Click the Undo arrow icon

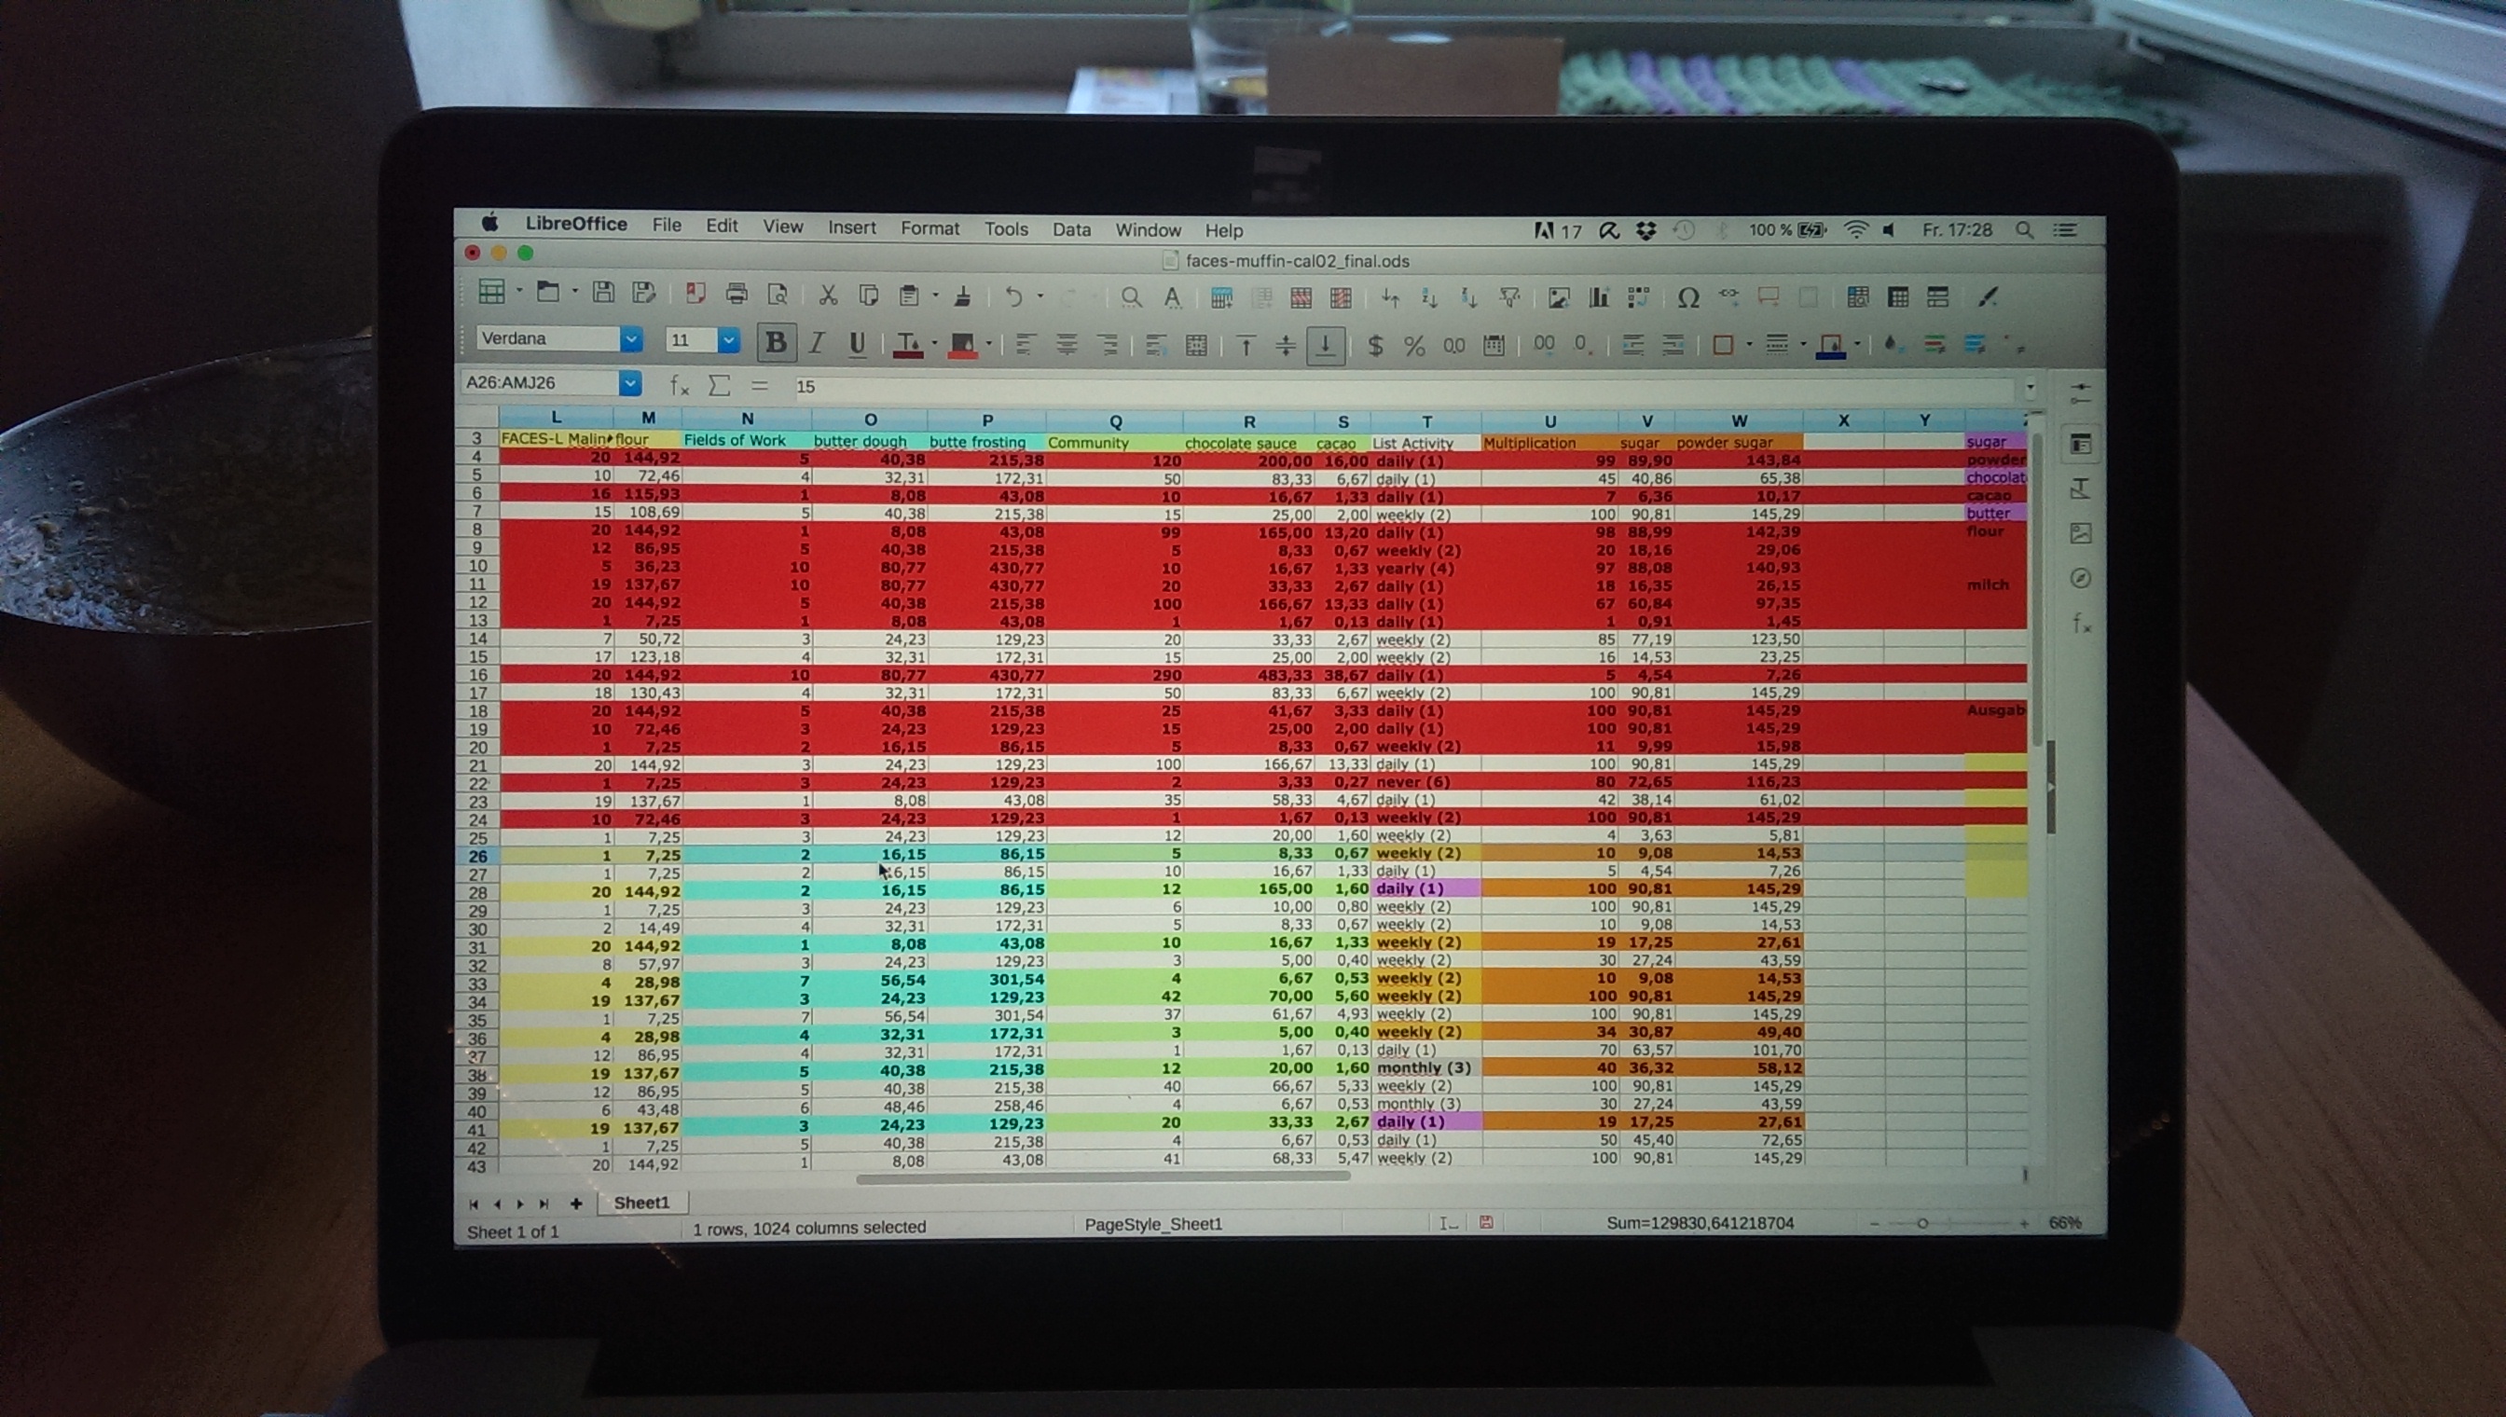tap(1013, 296)
